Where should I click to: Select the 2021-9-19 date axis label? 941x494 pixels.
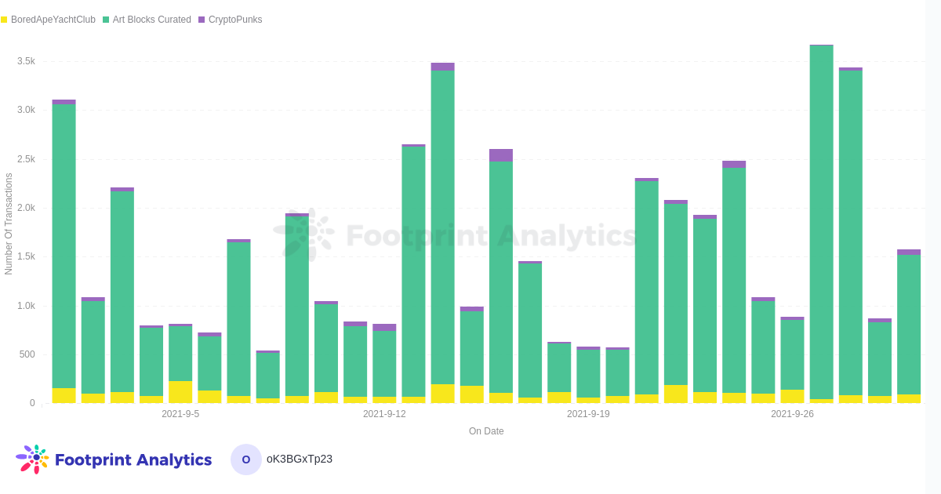click(x=588, y=414)
